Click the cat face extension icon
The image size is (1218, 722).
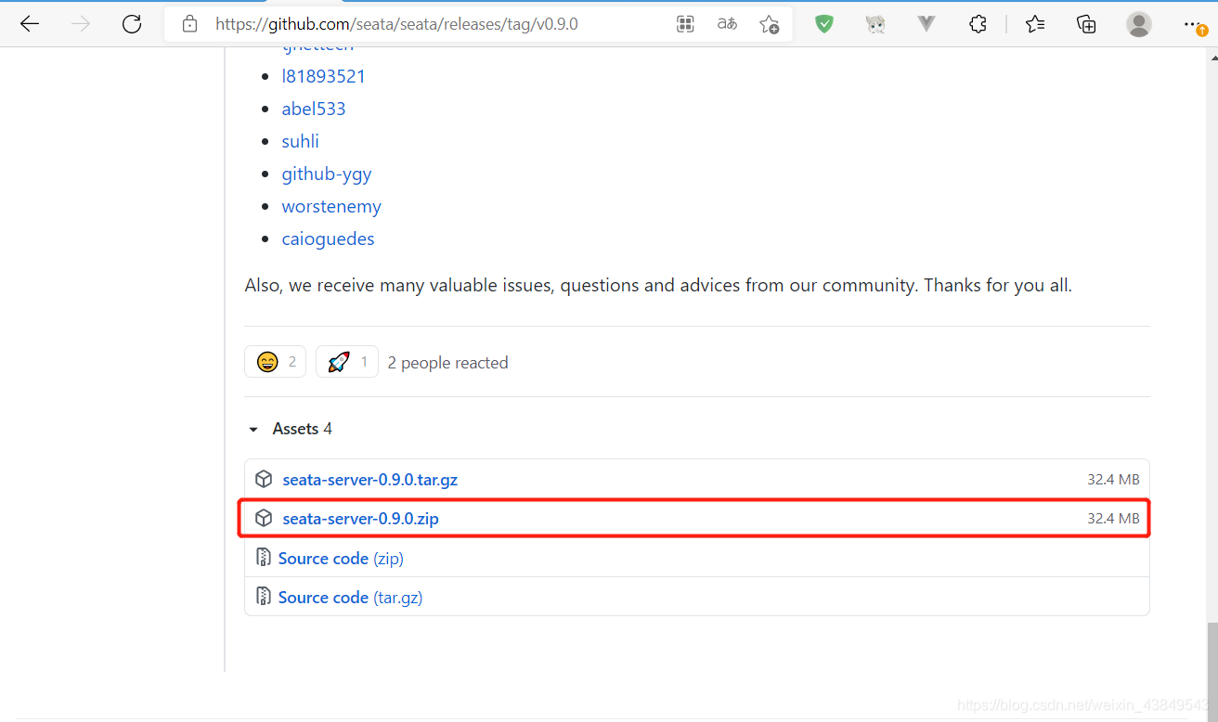(x=875, y=24)
